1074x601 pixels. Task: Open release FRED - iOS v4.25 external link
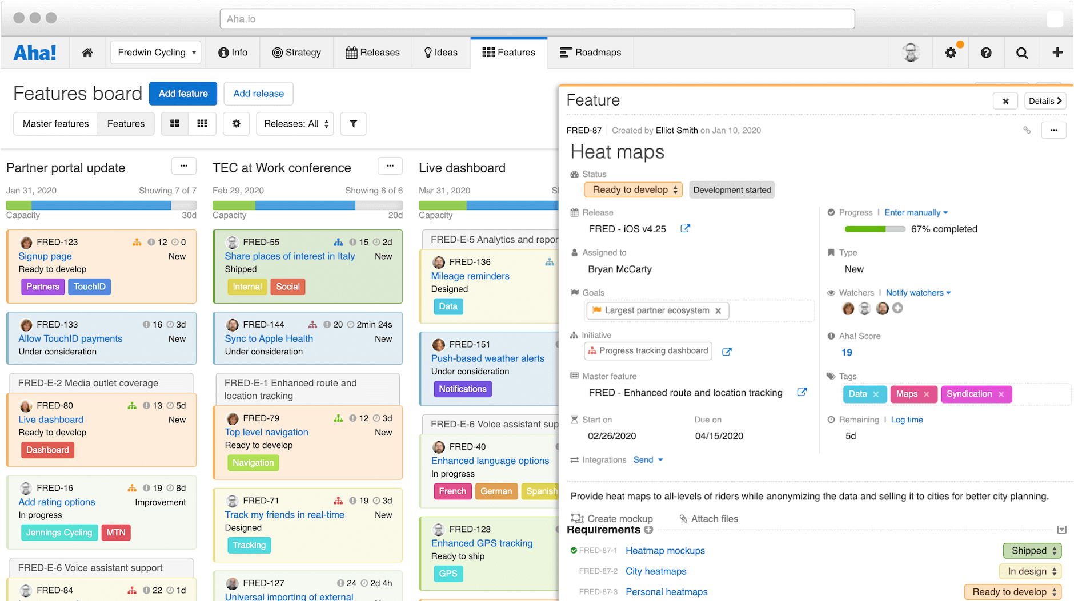click(685, 228)
